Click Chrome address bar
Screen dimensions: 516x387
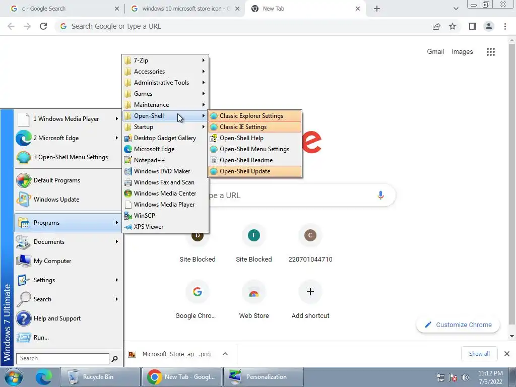(x=243, y=26)
